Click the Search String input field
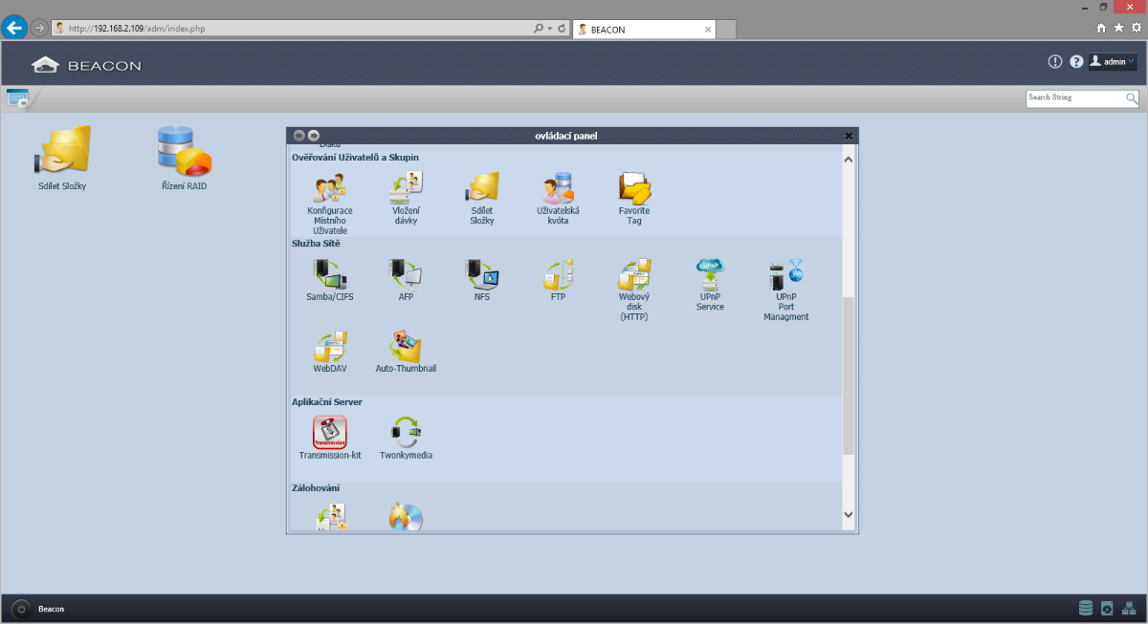The image size is (1148, 624). (1073, 97)
